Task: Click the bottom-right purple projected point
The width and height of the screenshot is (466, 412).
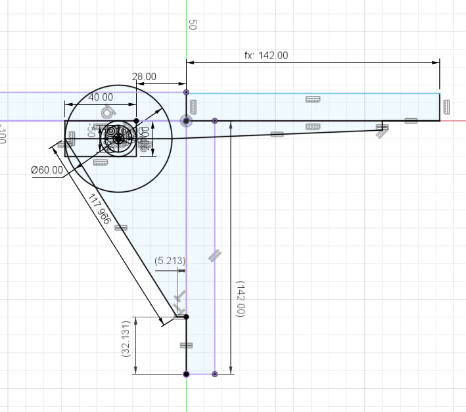Action: (215, 374)
